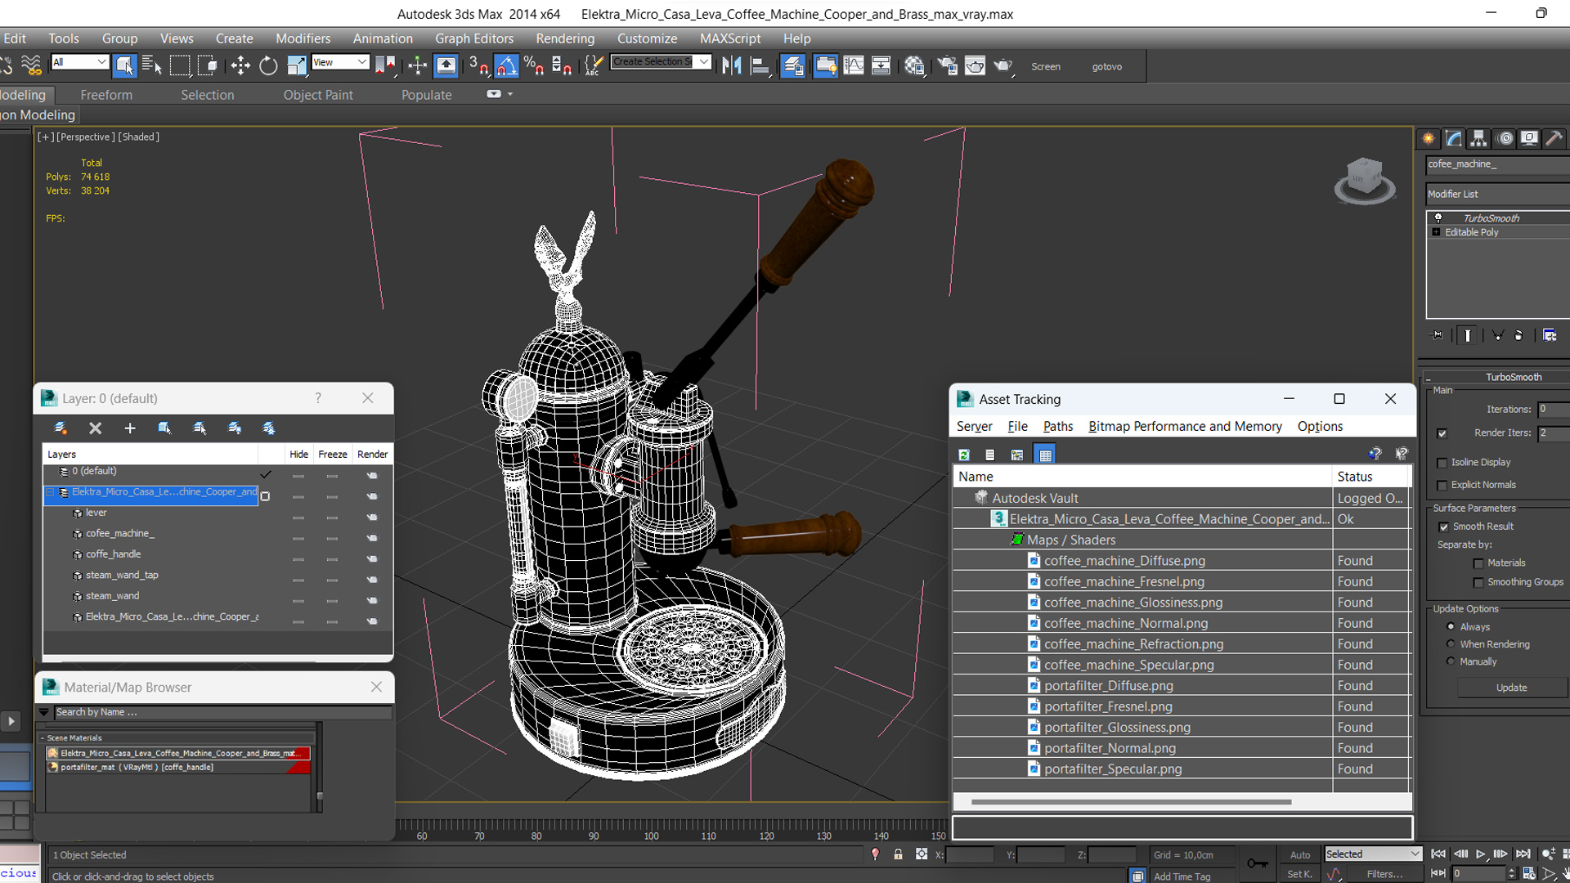Screen dimensions: 1570x883
Task: Open the Curve Editor toolbar icon
Action: (x=853, y=65)
